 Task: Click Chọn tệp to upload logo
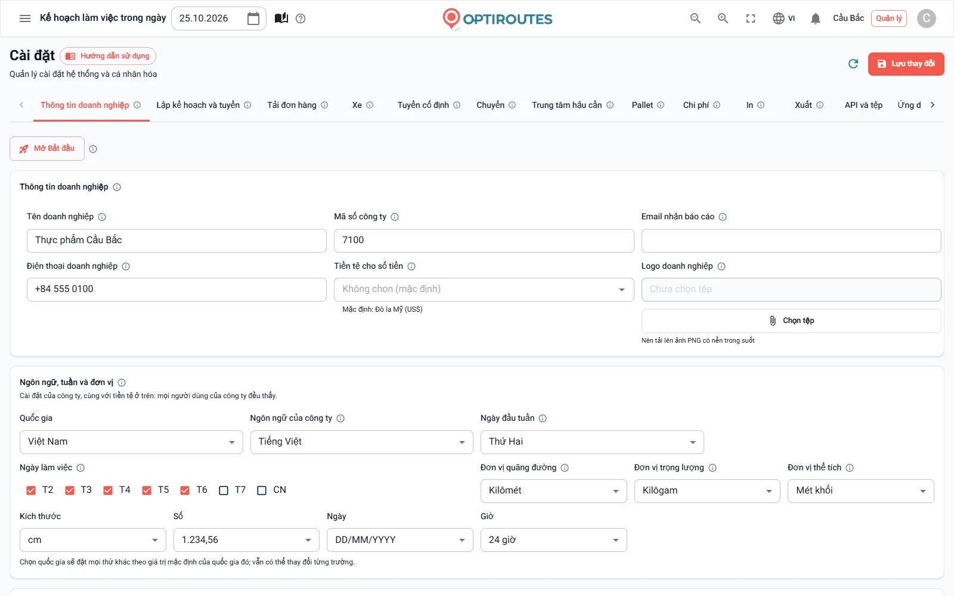click(791, 321)
